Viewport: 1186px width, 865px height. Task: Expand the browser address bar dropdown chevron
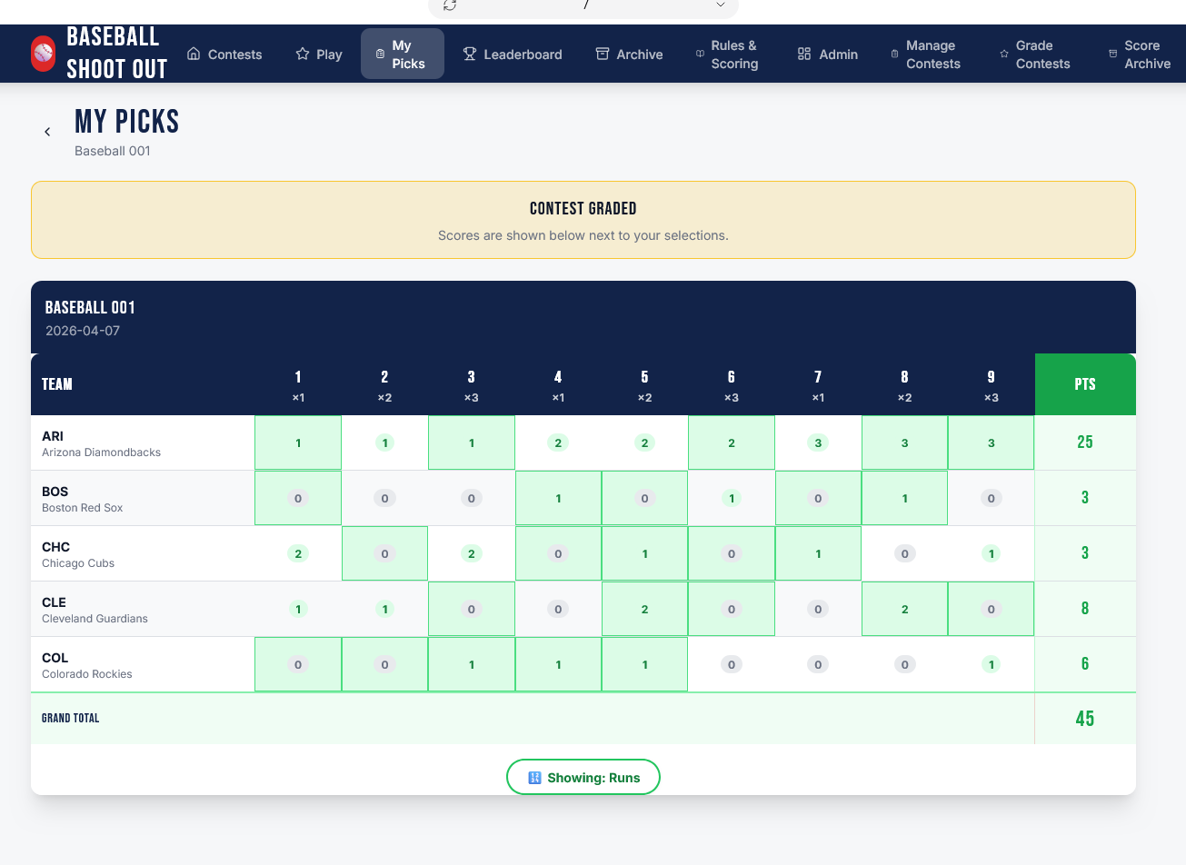tap(720, 5)
